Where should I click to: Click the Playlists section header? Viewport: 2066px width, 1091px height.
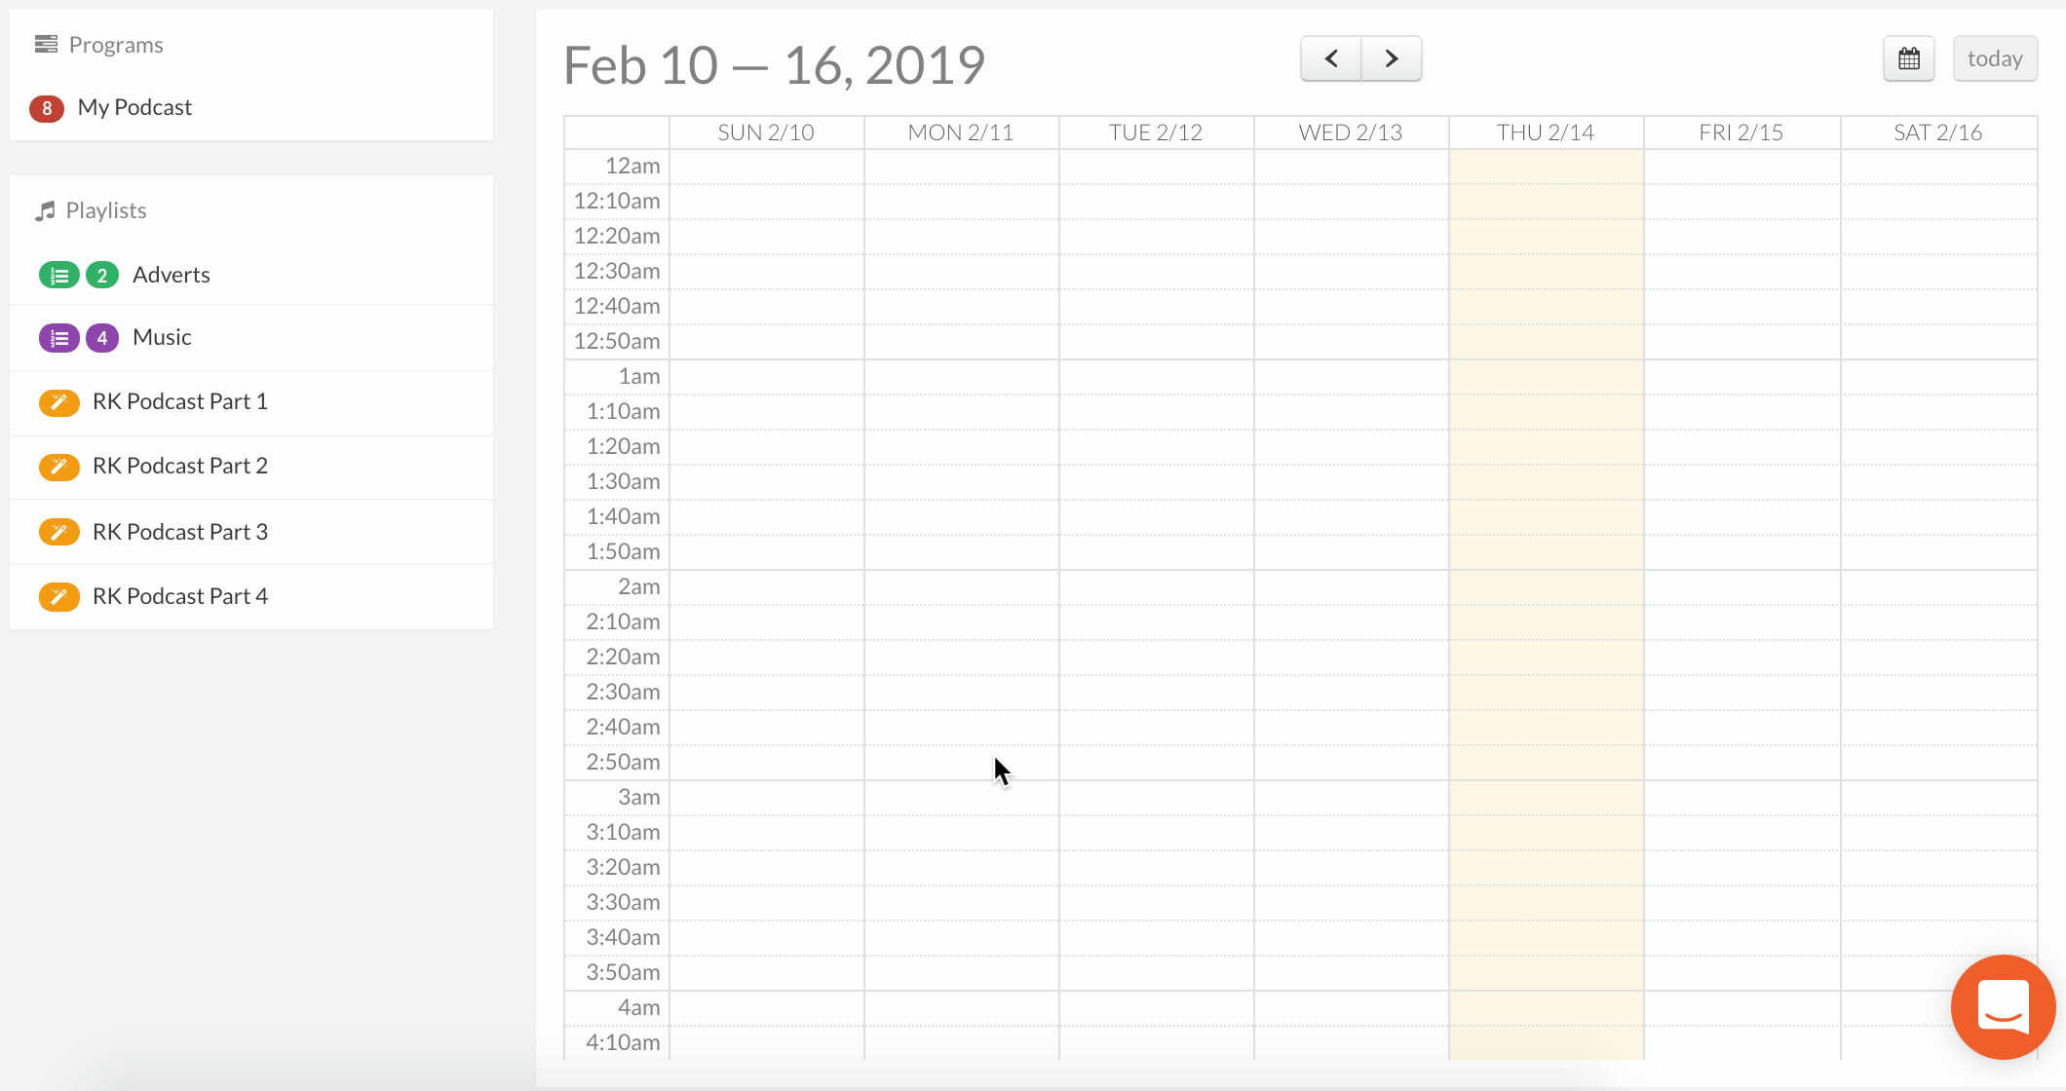105,210
